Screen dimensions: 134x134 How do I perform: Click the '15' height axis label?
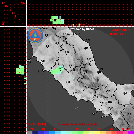6,6
